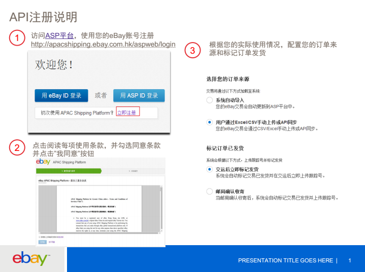365x272 pixels.
Task: Click the step 2 circled number icon
Action: pos(17,148)
